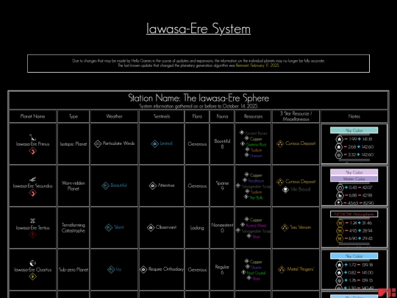The image size is (397, 298).
Task: Click the gold icon beside Primus Curious Deposit
Action: coord(280,143)
